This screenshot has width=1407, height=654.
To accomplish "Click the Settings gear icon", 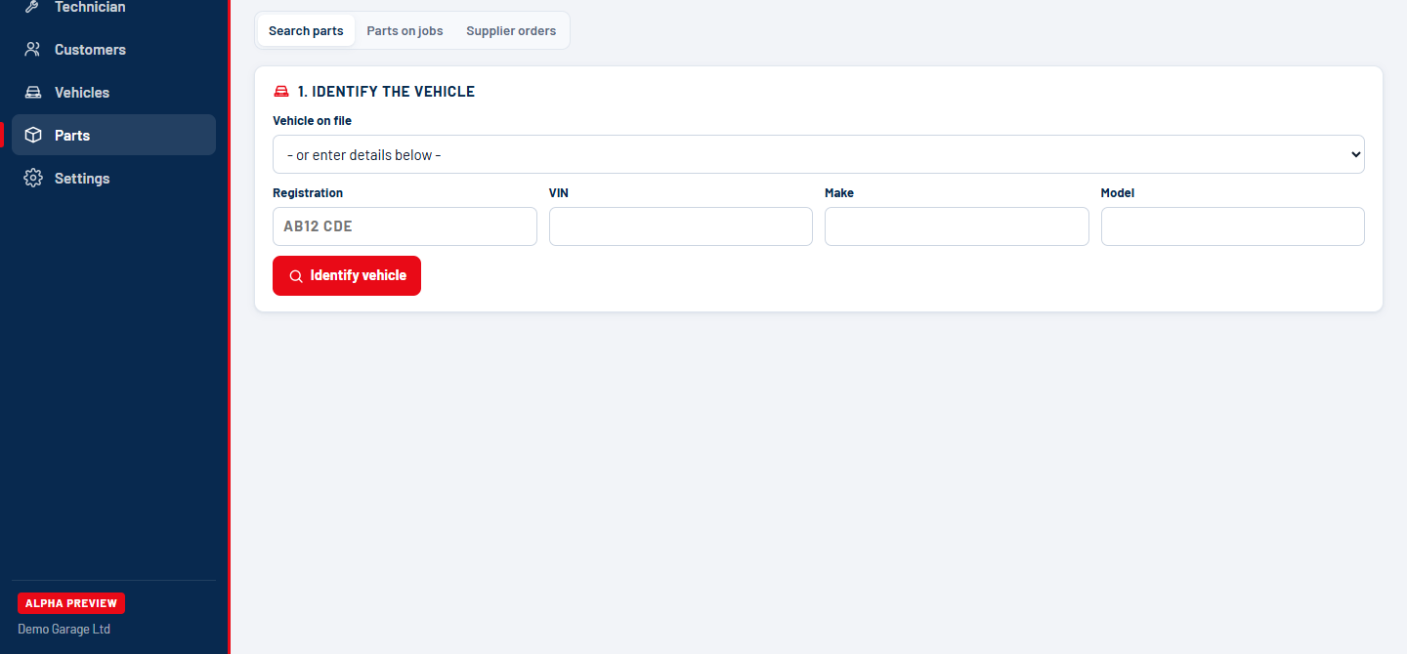I will point(33,179).
